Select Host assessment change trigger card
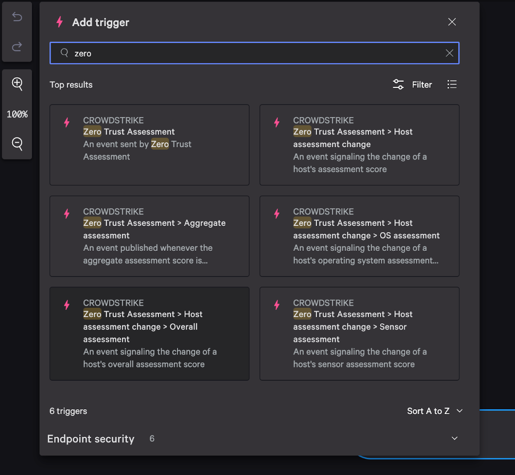This screenshot has width=515, height=475. coord(359,145)
